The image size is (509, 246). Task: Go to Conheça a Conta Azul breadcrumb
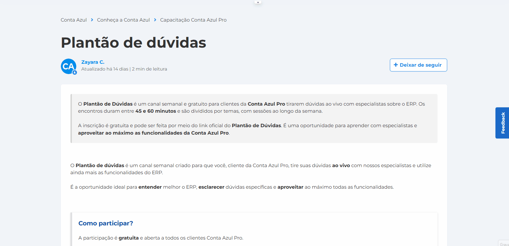click(123, 20)
